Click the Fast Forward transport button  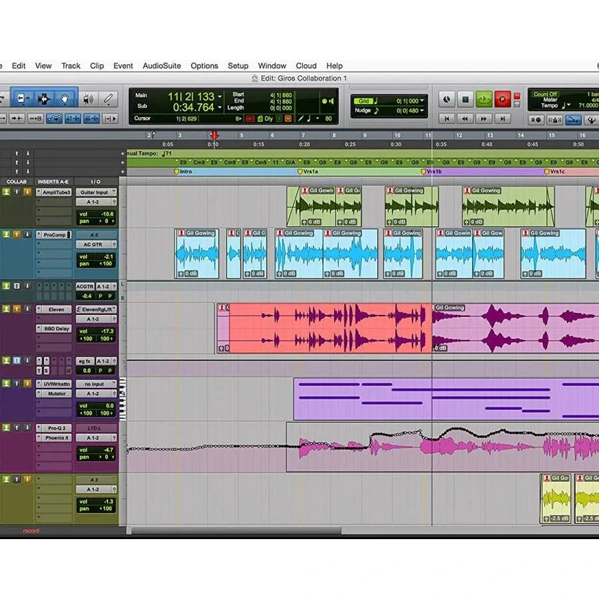tap(484, 118)
